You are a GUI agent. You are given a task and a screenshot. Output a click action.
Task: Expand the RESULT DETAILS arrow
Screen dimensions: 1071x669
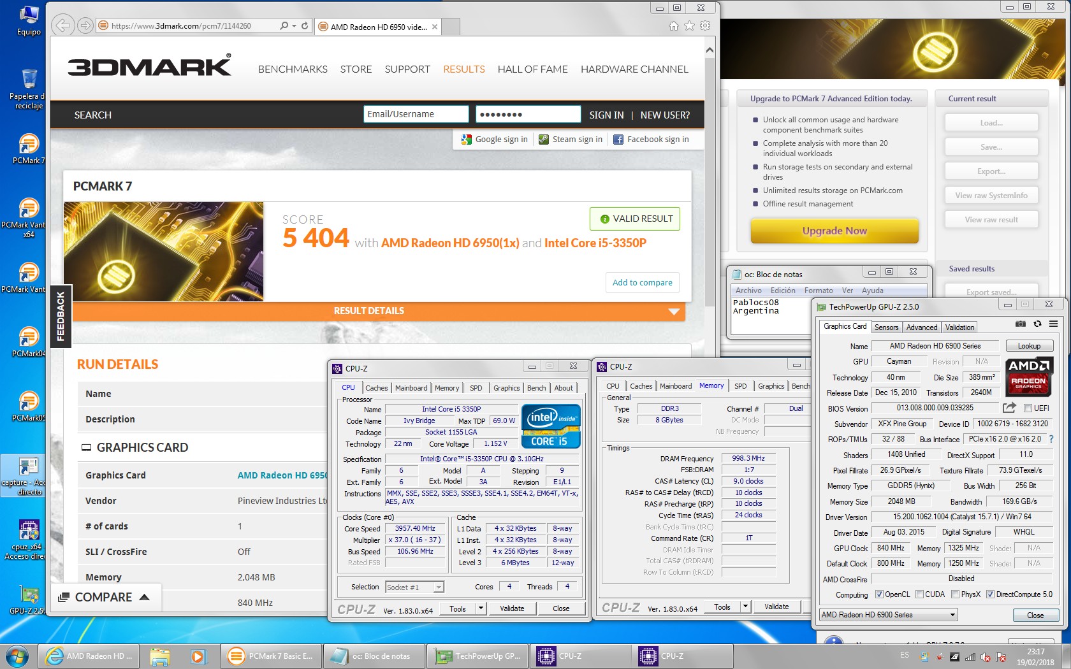point(673,312)
